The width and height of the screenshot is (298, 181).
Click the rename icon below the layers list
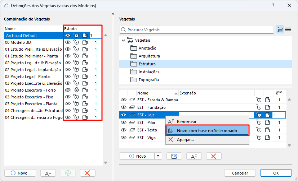coord(194,156)
